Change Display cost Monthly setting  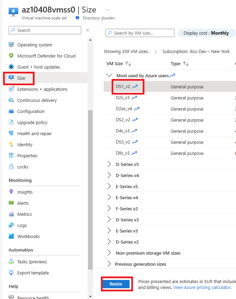tap(206, 33)
